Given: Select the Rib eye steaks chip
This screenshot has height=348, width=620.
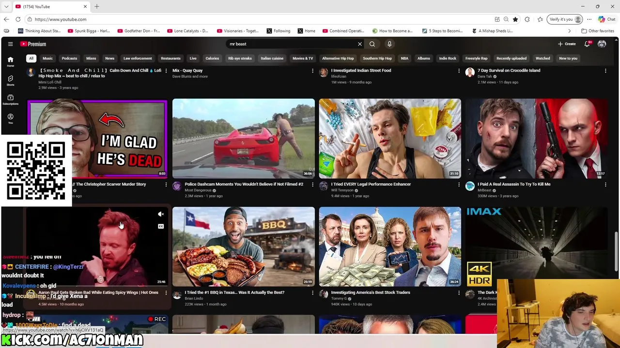Looking at the screenshot, I should tap(240, 58).
